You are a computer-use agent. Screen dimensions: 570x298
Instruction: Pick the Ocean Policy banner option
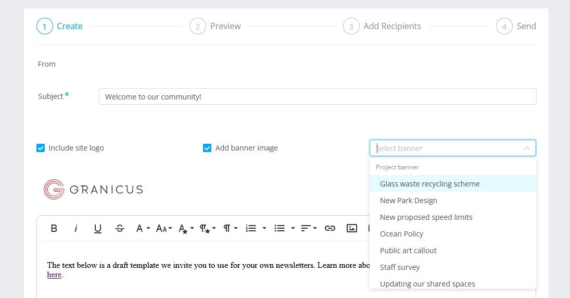(x=452, y=234)
